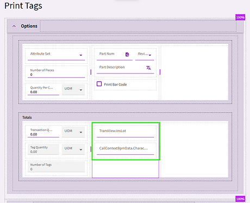Click the Print Tags page title
The image size is (250, 203).
(x=23, y=5)
